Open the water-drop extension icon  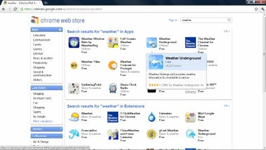click(x=152, y=117)
